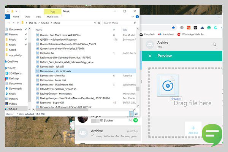Go up one folder level arrow

(x=18, y=23)
